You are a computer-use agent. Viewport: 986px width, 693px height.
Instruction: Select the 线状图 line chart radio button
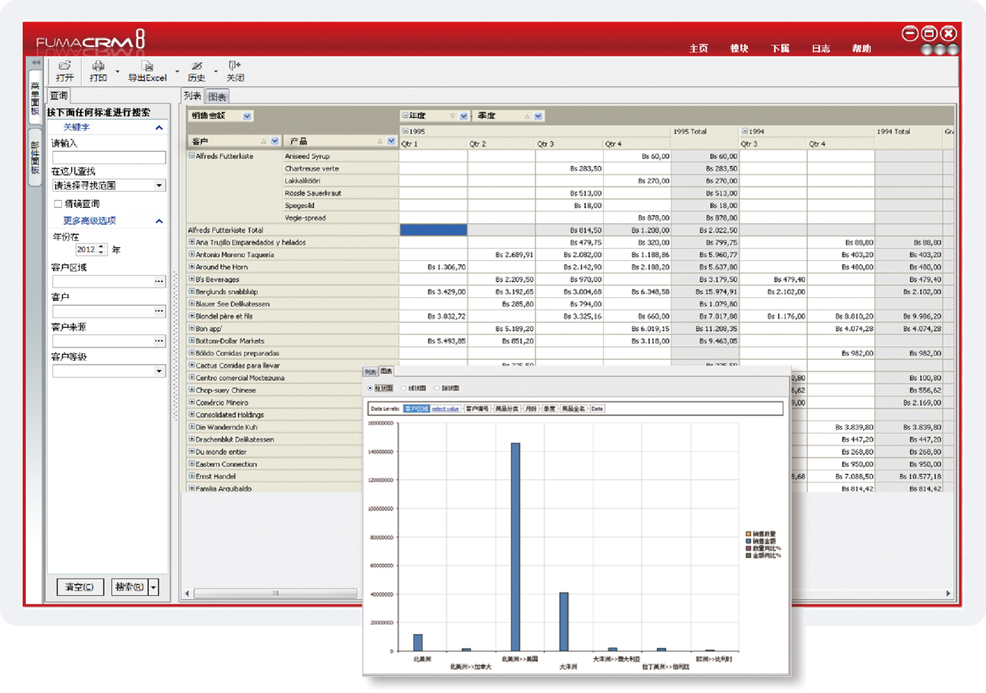404,388
